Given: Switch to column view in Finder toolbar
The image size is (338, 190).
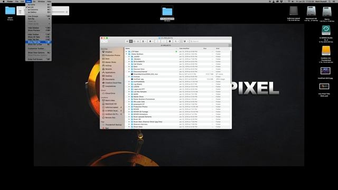Looking at the screenshot, I should (135, 41).
